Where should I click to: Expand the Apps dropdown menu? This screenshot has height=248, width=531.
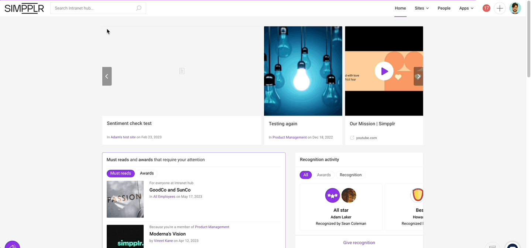[466, 8]
